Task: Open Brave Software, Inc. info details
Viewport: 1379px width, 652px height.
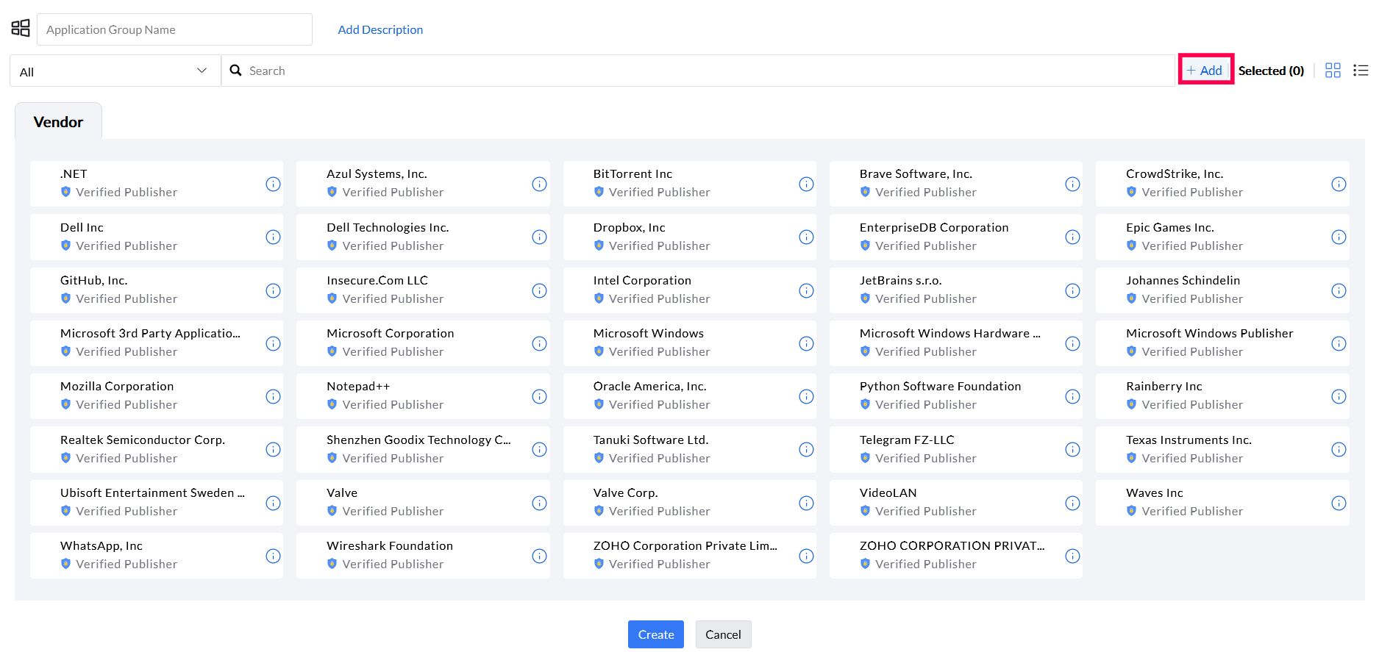Action: click(x=1072, y=184)
